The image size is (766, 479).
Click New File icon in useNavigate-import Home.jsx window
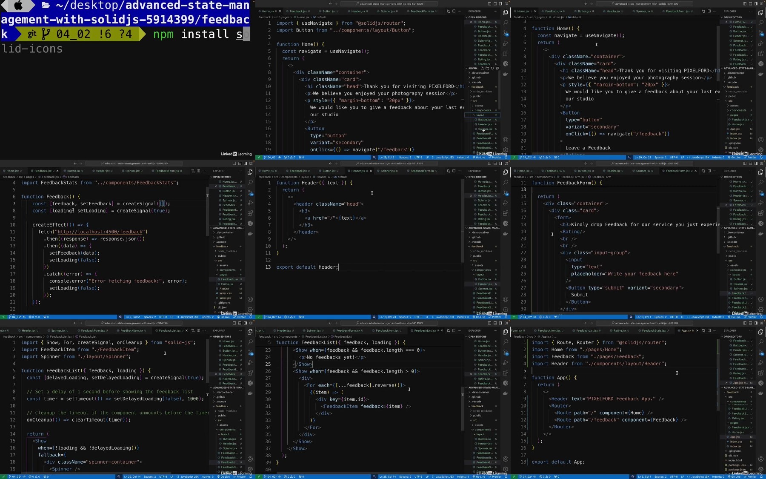[x=483, y=68]
